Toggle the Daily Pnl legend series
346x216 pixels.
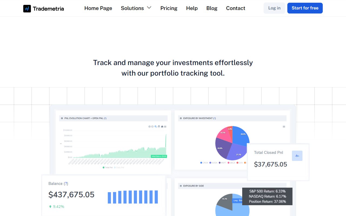119,167
